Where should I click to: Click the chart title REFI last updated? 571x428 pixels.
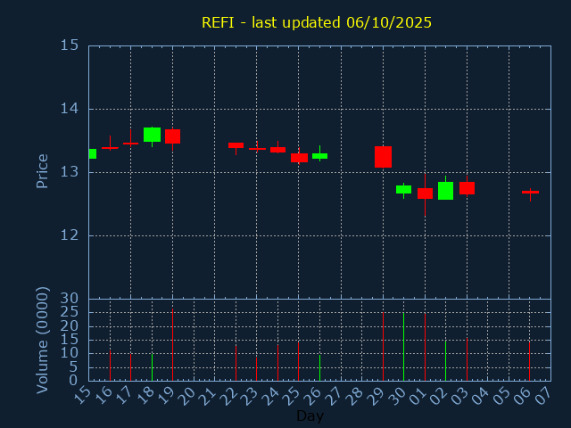[x=317, y=22]
